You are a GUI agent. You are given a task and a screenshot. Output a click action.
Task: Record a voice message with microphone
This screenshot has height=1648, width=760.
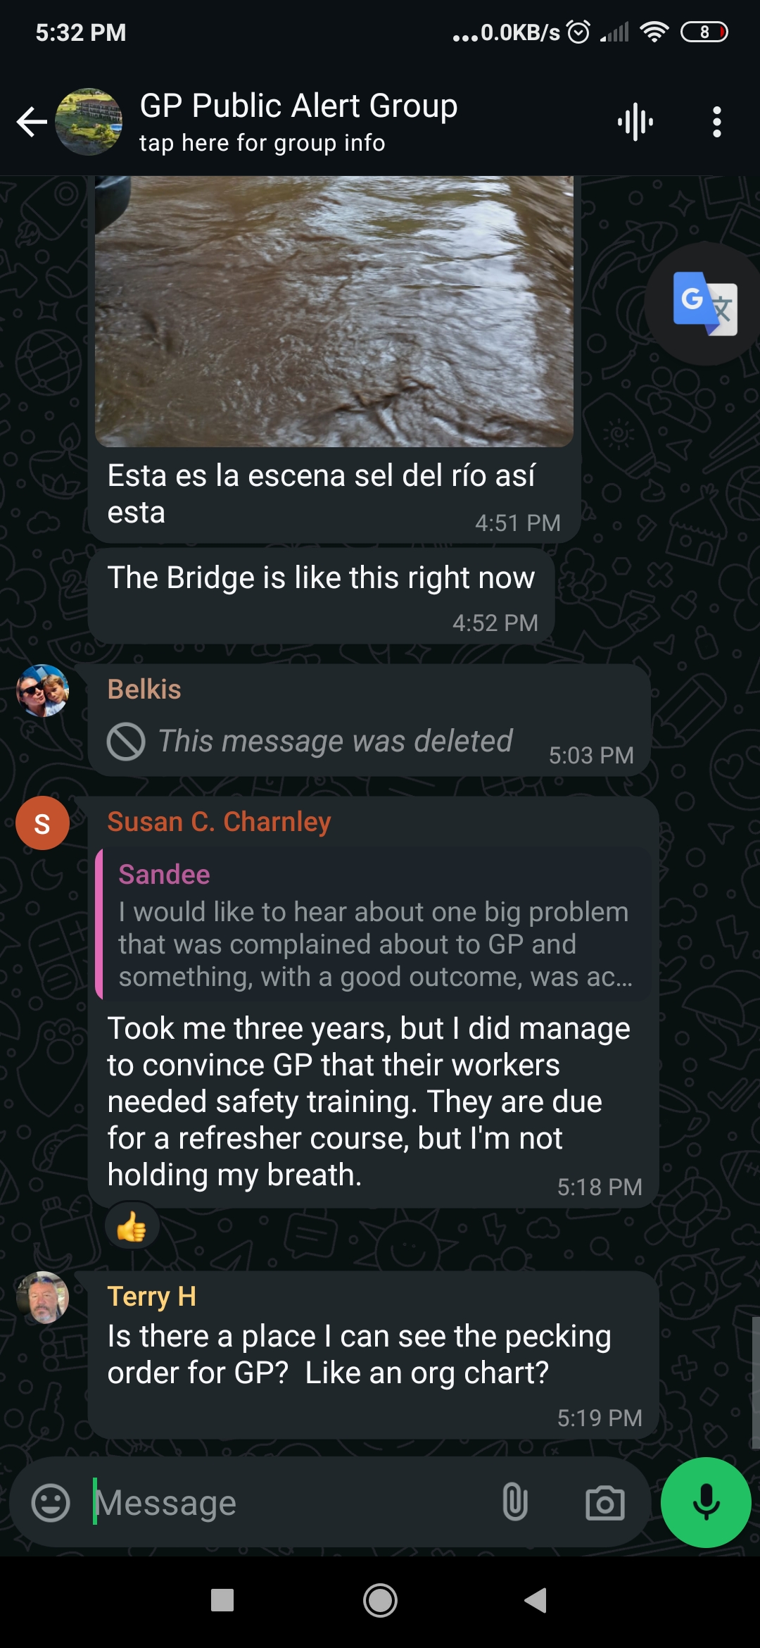[x=706, y=1502]
